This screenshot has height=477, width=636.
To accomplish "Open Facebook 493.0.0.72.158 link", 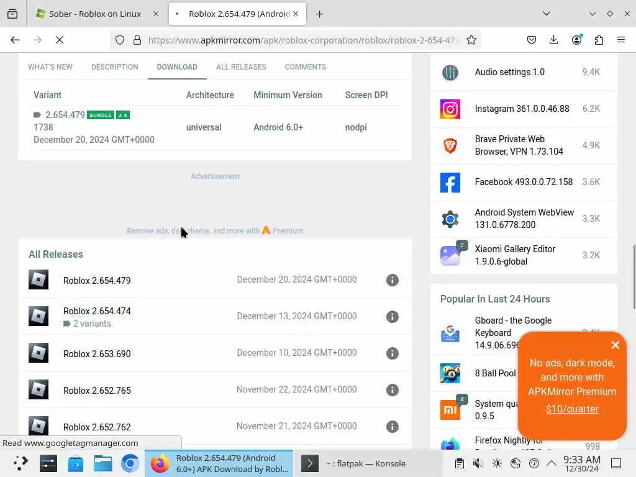I will pyautogui.click(x=524, y=182).
